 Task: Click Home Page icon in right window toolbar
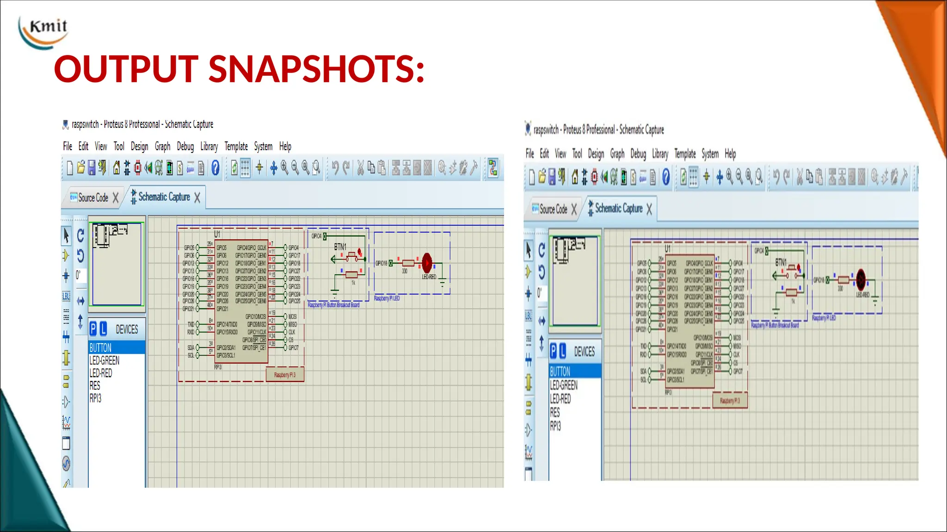[575, 177]
